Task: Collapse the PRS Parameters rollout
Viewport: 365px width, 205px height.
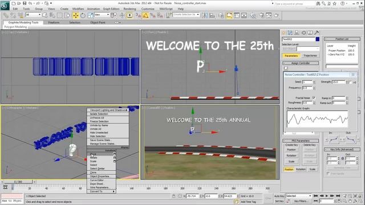Action: 301,141
